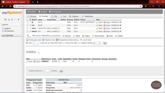Open the documentation help icon in sidebar
Image resolution: width=165 pixels, height=93 pixels.
pyautogui.click(x=12, y=19)
